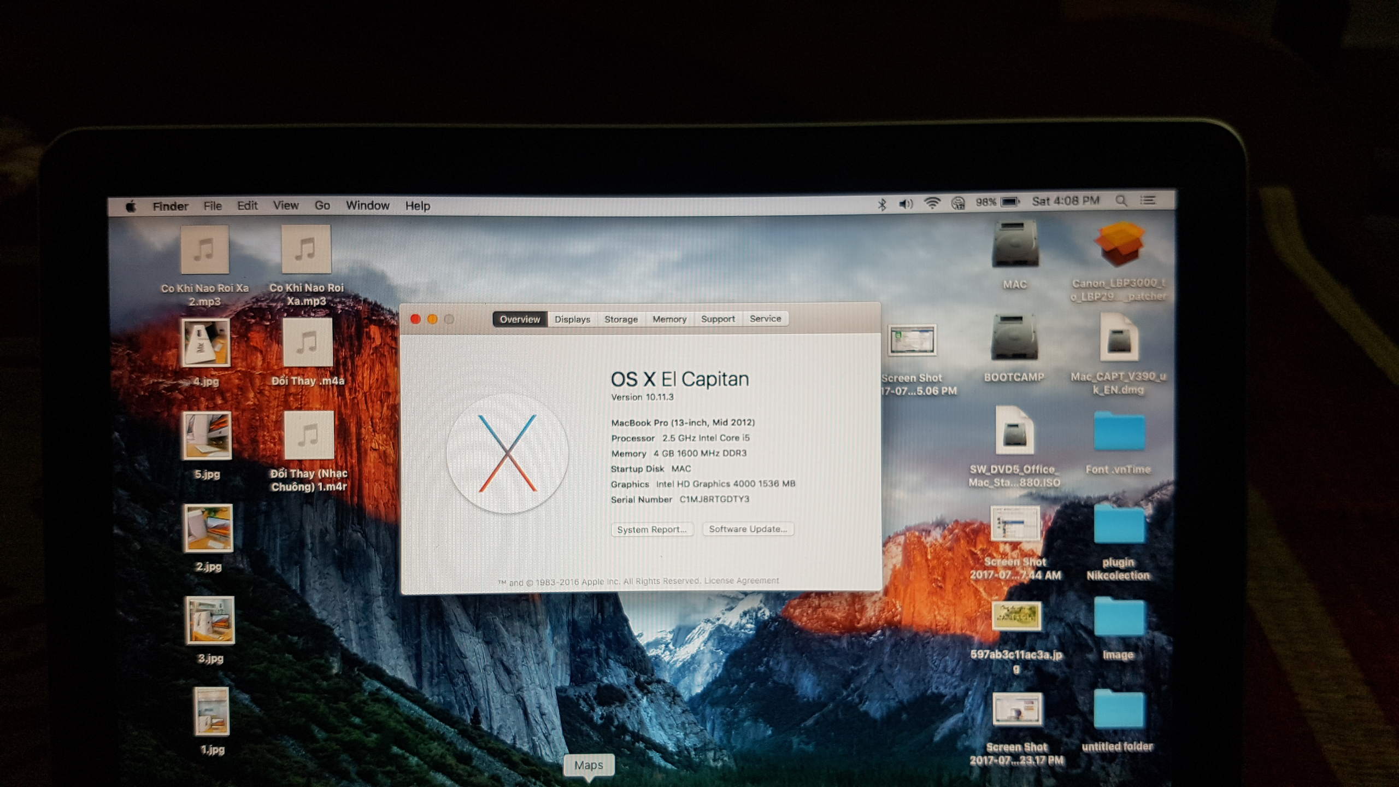
Task: Click serial number C1MJ8RTGDTY3
Action: click(x=714, y=499)
